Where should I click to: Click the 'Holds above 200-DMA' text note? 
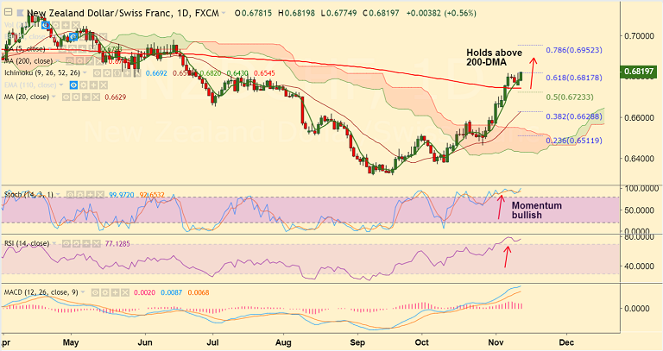click(x=495, y=58)
